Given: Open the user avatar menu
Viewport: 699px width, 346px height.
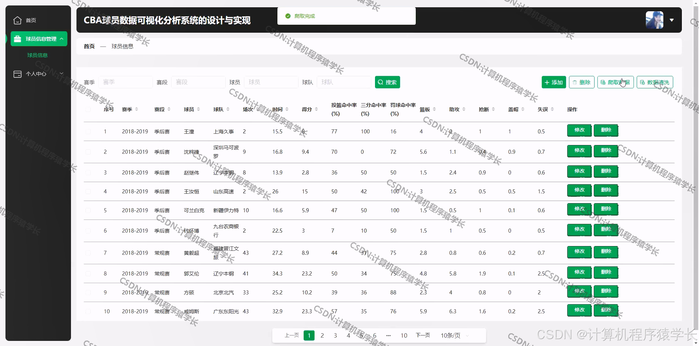Looking at the screenshot, I should [654, 20].
